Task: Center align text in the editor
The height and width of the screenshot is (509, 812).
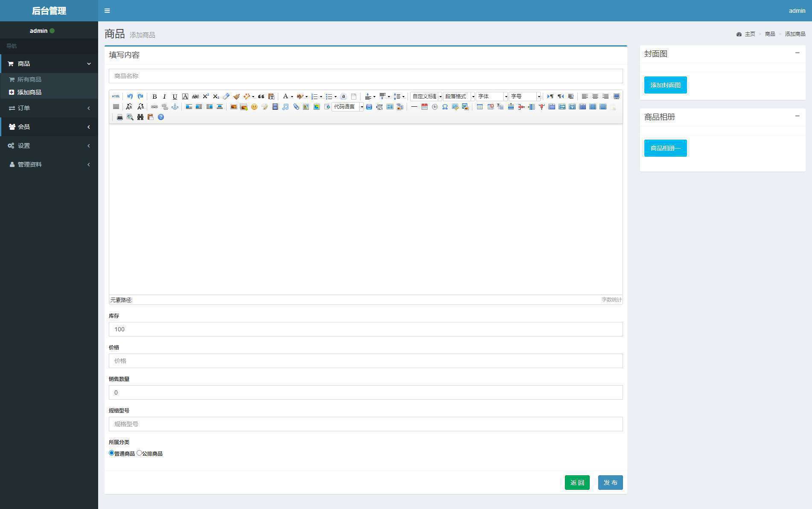Action: pyautogui.click(x=595, y=97)
